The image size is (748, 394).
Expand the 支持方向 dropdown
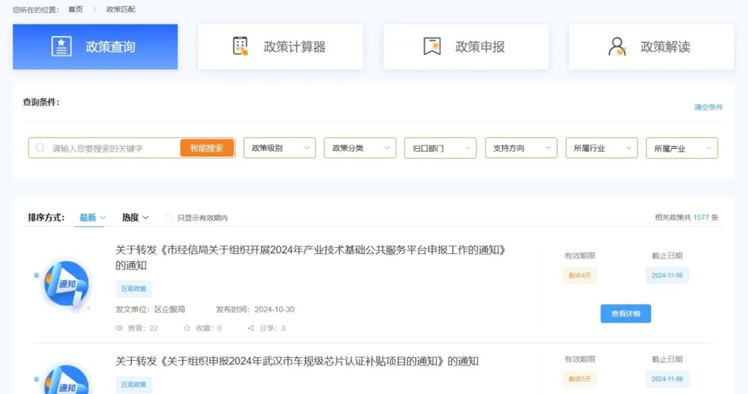521,148
